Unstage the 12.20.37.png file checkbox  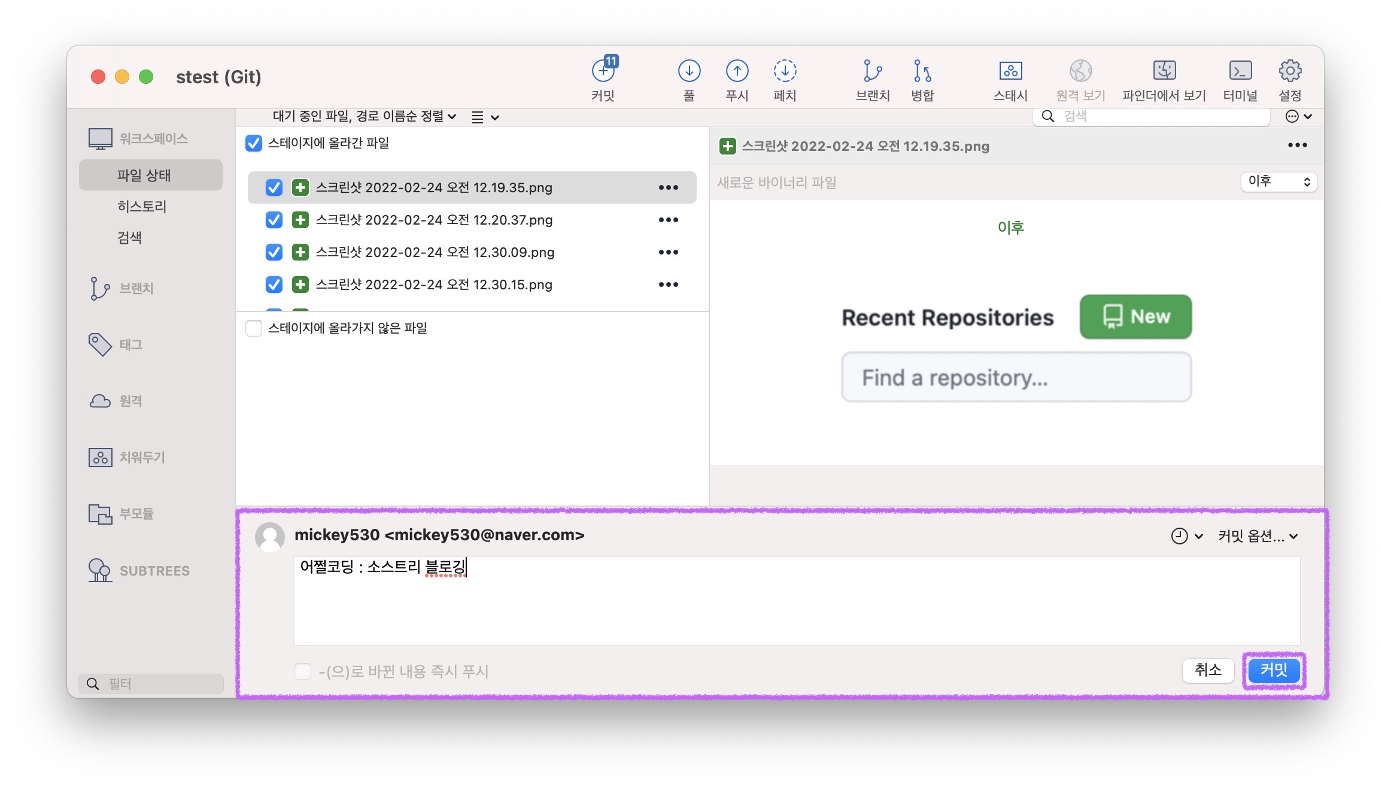[274, 220]
